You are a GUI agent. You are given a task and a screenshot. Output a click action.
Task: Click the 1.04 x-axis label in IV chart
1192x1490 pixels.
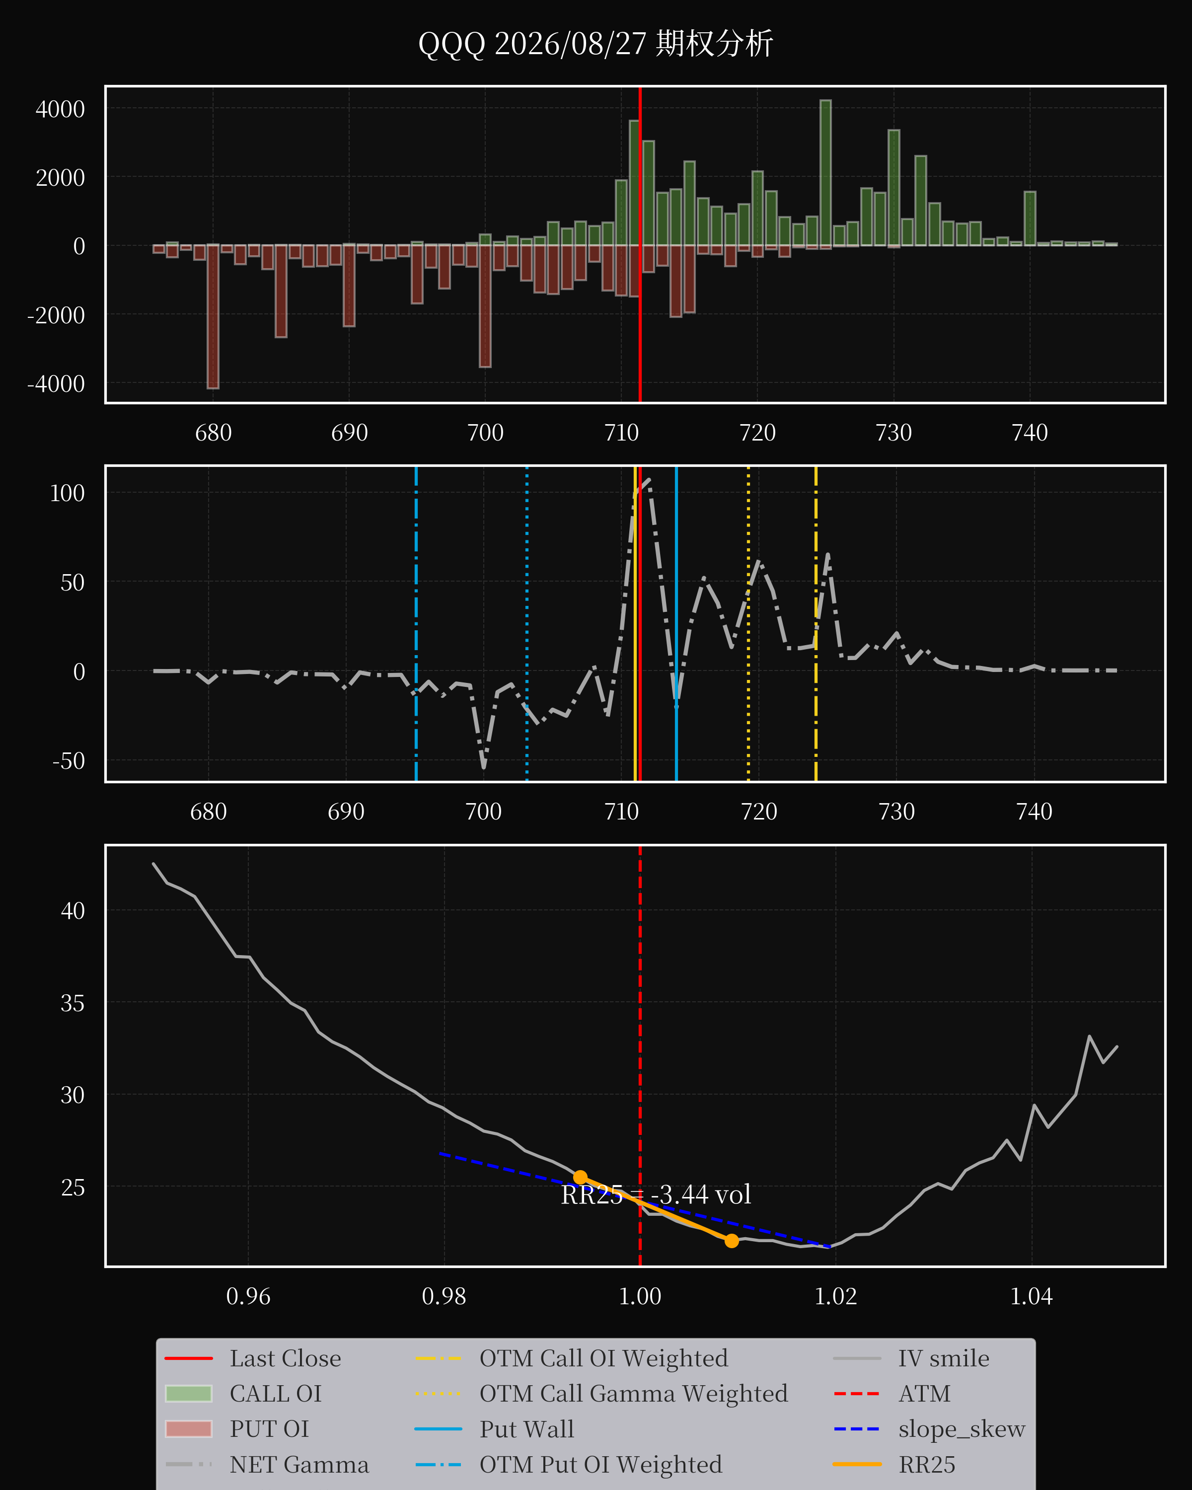tap(1031, 1296)
